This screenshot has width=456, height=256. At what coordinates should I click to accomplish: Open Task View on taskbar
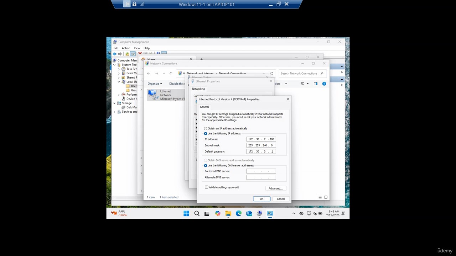[x=207, y=213]
